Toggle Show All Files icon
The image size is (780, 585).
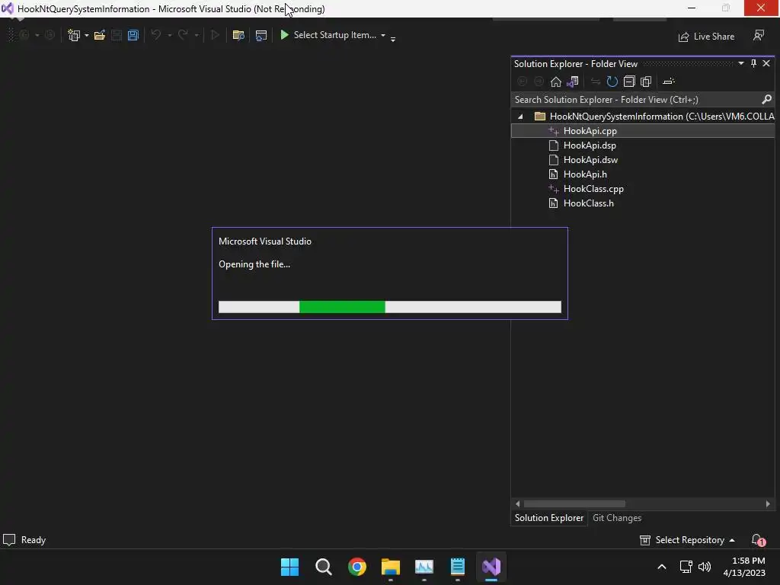[646, 82]
